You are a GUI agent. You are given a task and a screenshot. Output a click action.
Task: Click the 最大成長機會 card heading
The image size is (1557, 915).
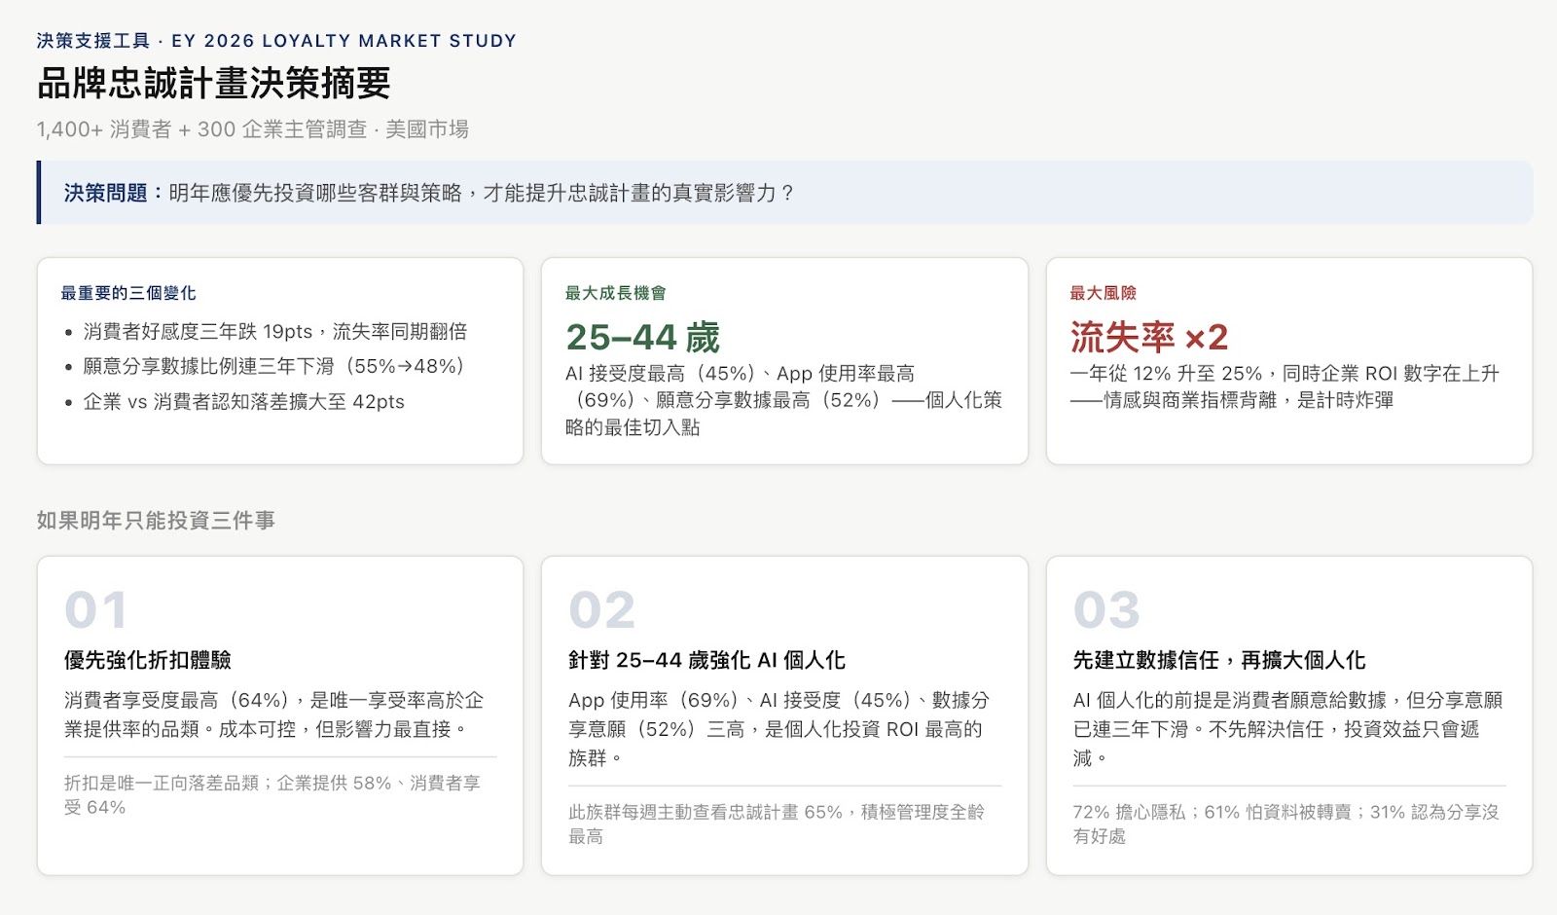pos(616,293)
